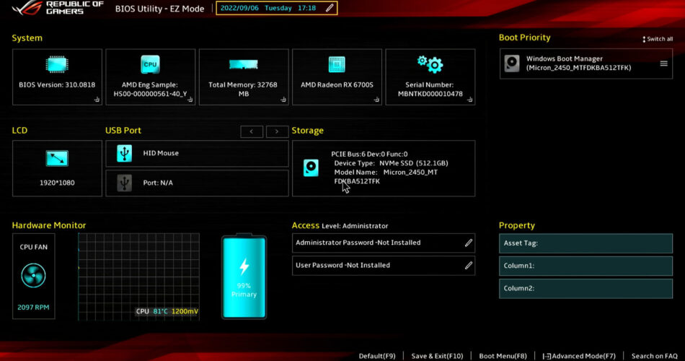This screenshot has height=361, width=685.
Task: Click the User Password row
Action: pyautogui.click(x=383, y=266)
